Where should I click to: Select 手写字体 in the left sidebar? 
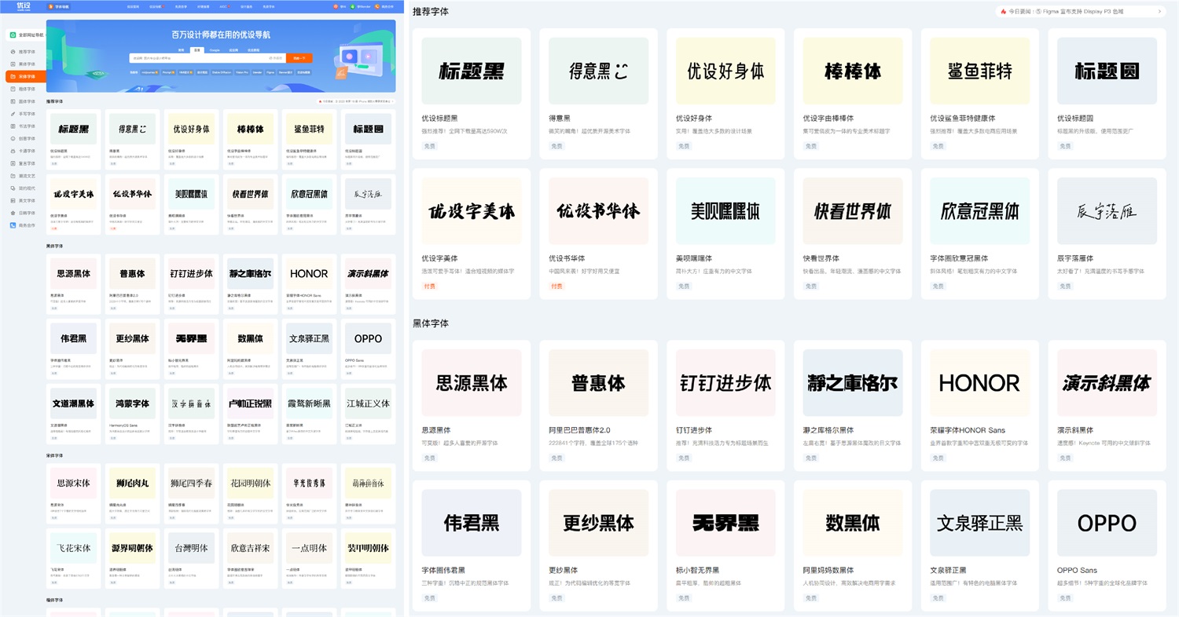click(x=23, y=114)
